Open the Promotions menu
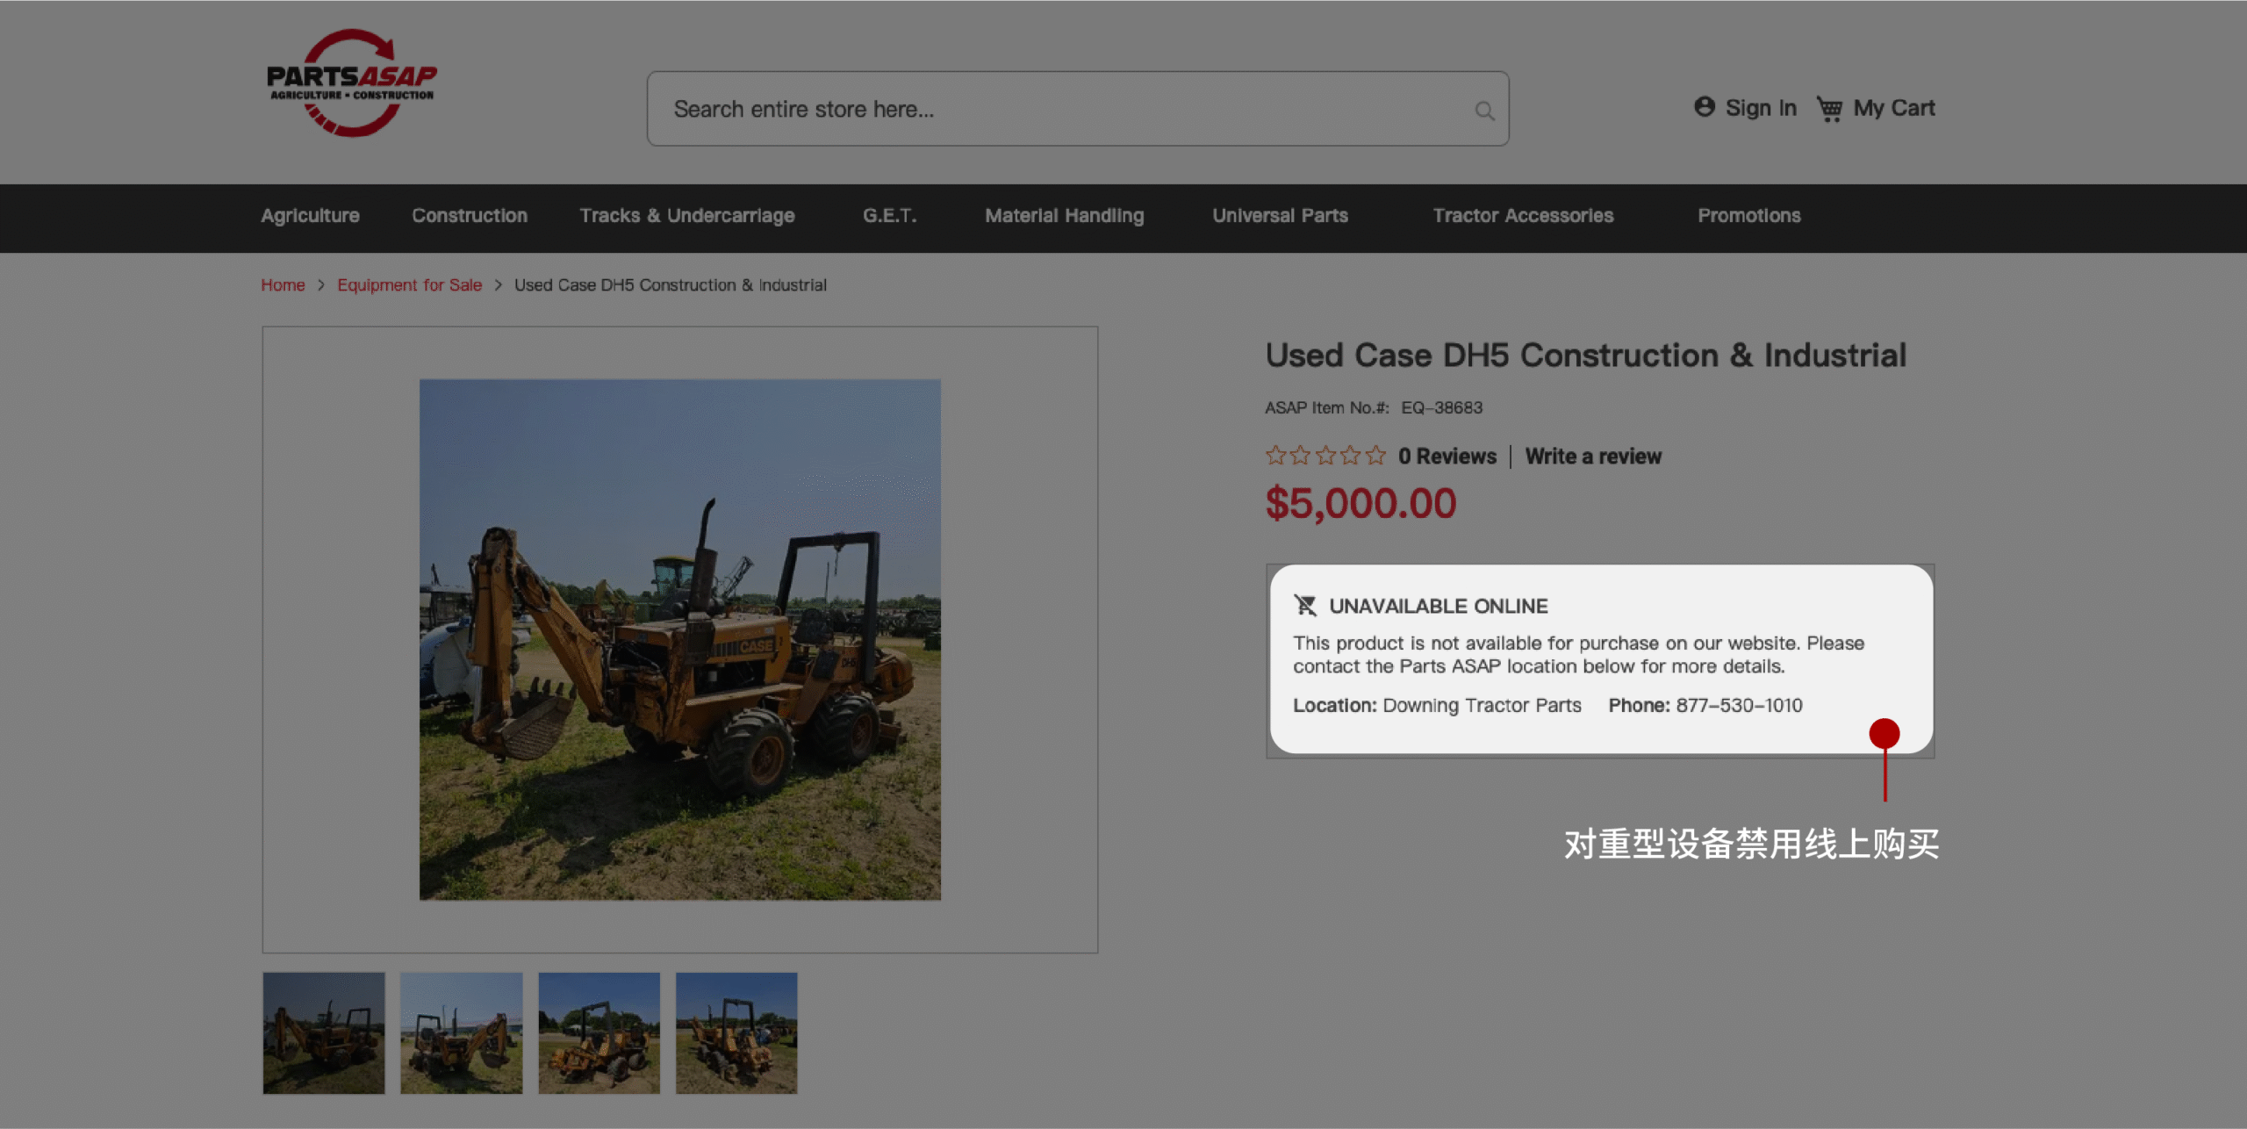The height and width of the screenshot is (1129, 2247). pyautogui.click(x=1748, y=216)
